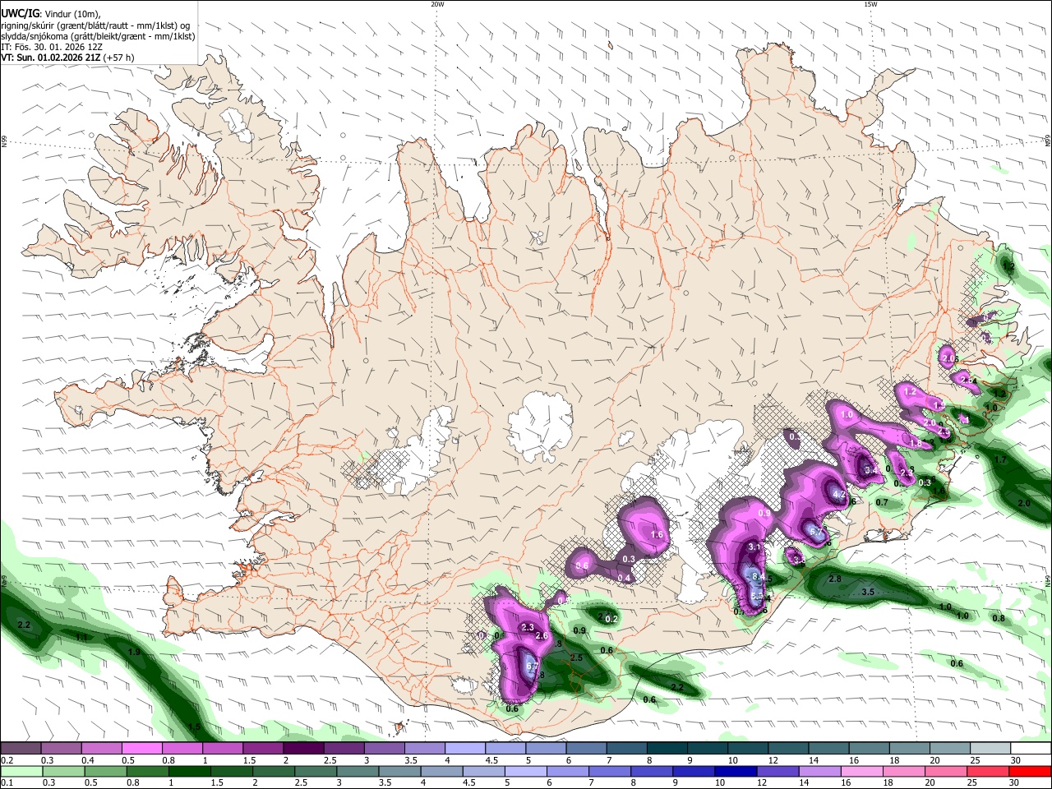Select the dark magenta 1.5 snow legend swatch
This screenshot has width=1052, height=789.
(263, 749)
